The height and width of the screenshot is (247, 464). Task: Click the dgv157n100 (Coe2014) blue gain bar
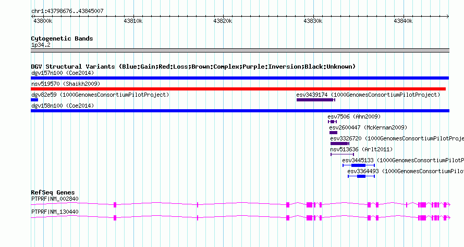[x=240, y=78]
